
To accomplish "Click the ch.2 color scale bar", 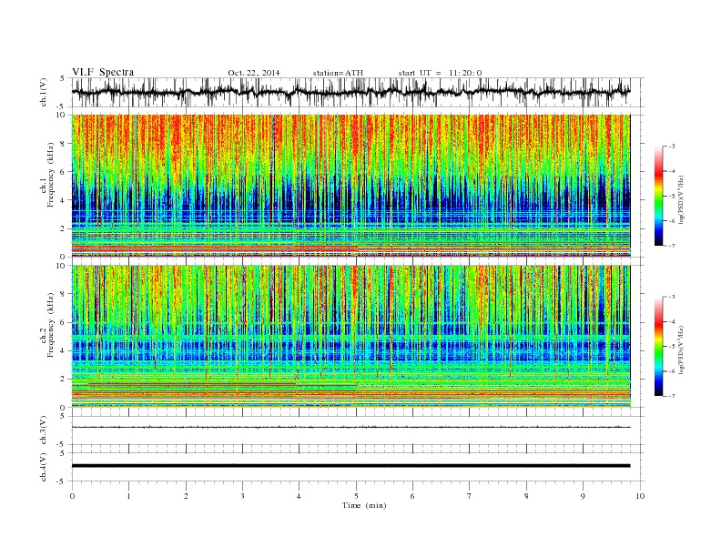I will (x=658, y=347).
